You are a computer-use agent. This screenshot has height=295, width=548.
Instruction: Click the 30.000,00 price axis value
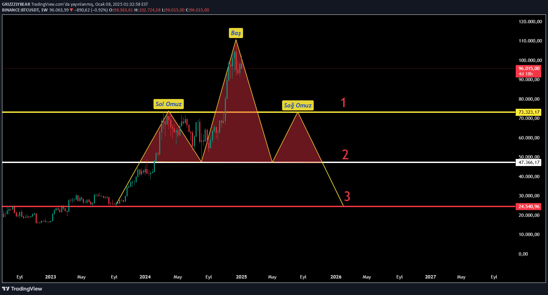click(529, 196)
